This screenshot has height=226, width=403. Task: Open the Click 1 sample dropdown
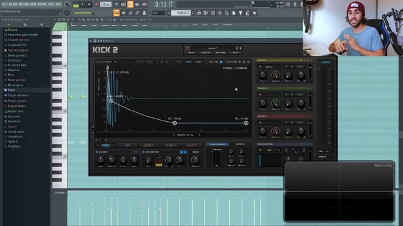(x=269, y=67)
